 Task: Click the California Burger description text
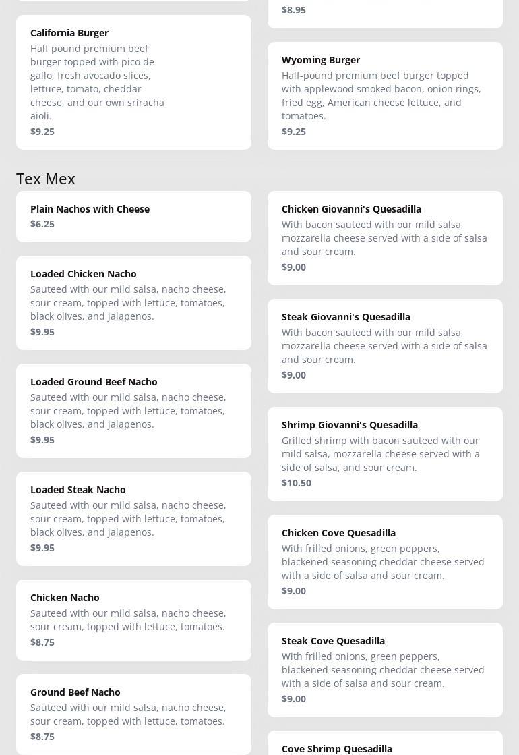point(97,82)
